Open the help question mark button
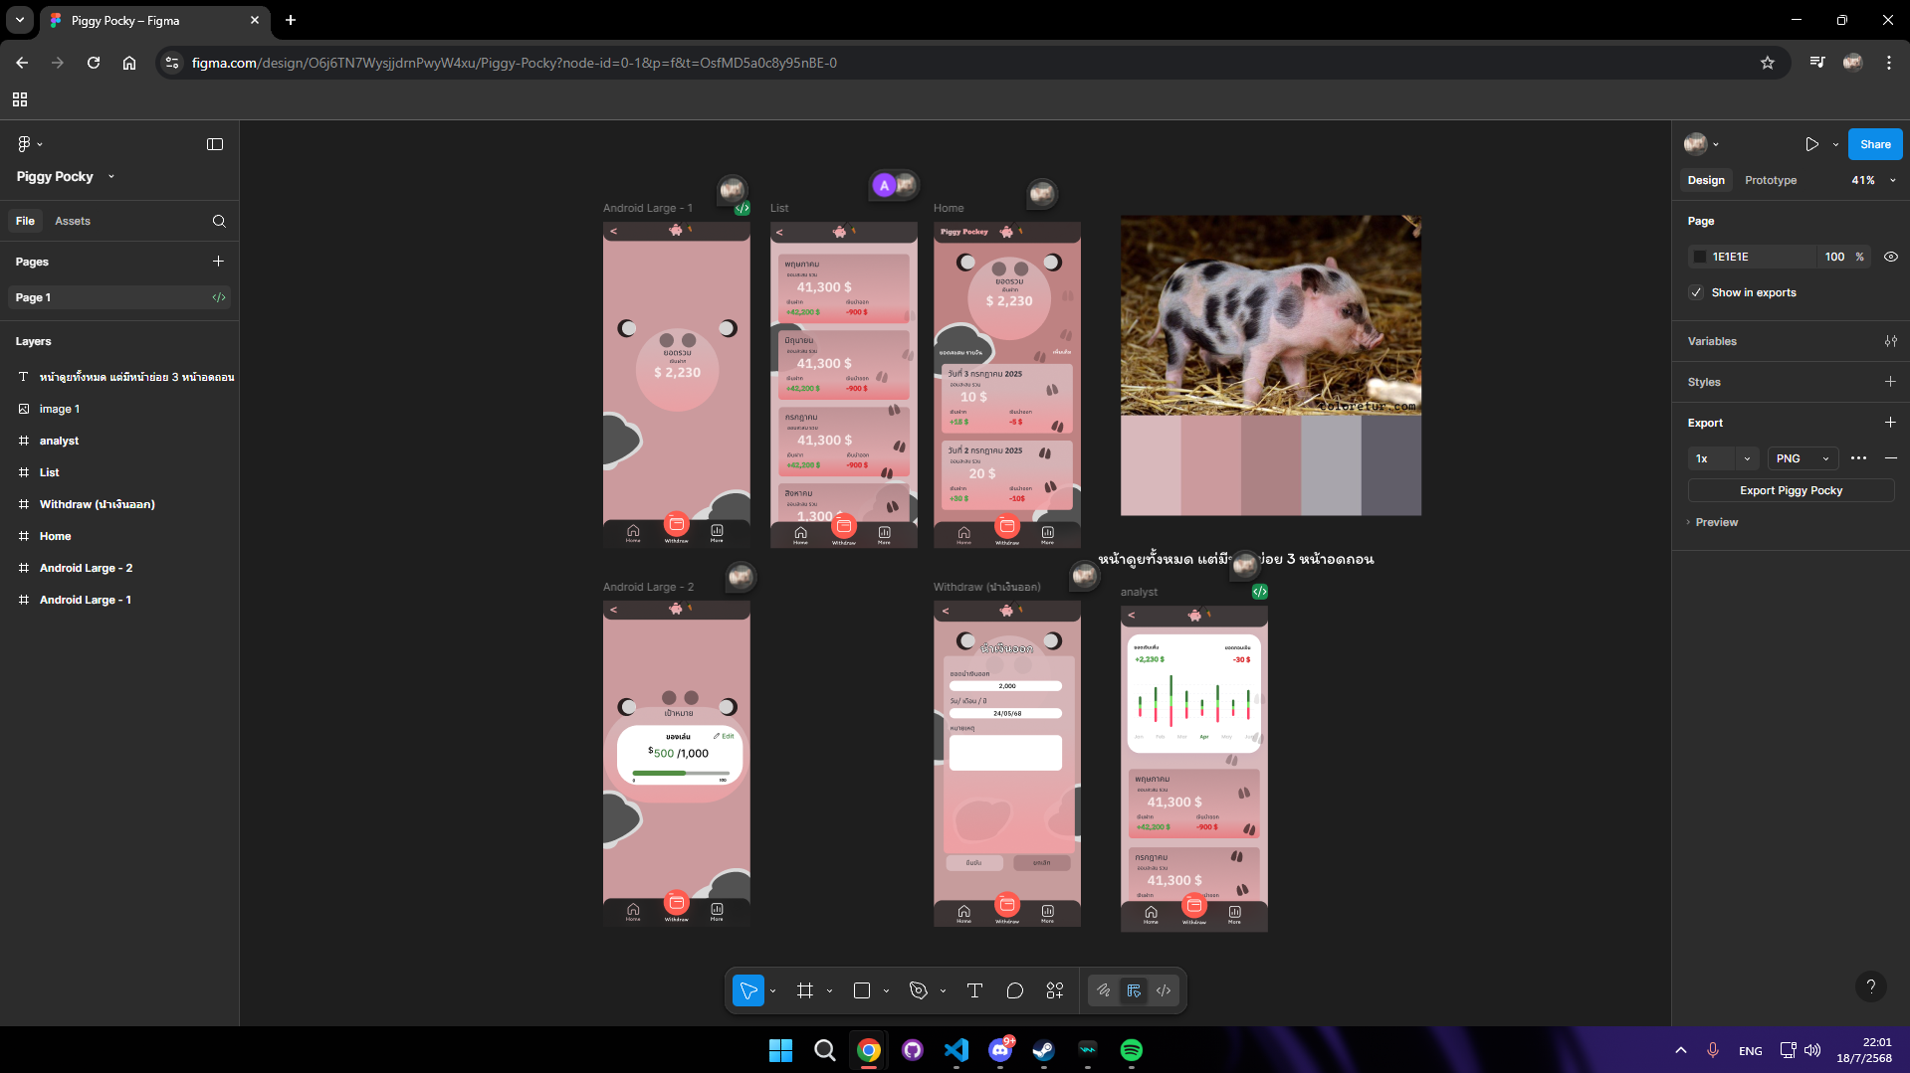 tap(1871, 986)
